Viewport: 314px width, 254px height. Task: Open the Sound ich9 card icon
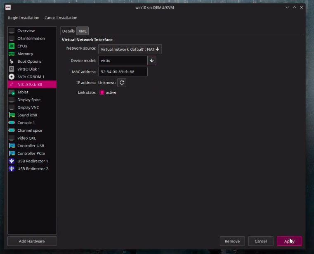tap(12, 115)
